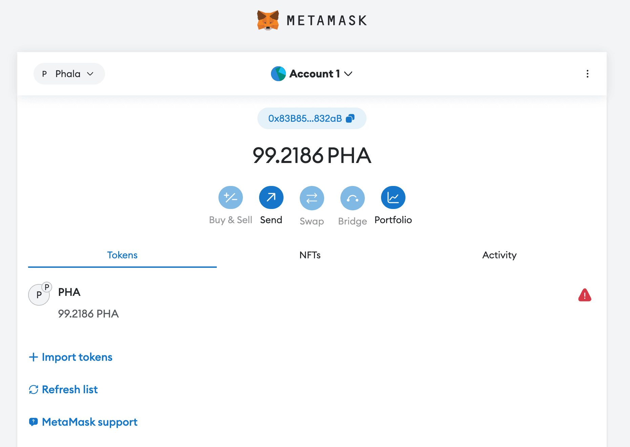Image resolution: width=630 pixels, height=447 pixels.
Task: Click the red warning triangle icon
Action: tap(585, 295)
